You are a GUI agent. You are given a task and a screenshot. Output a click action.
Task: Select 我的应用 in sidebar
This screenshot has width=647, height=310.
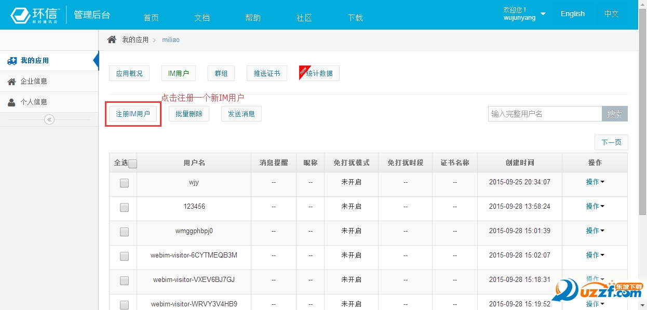pos(49,61)
